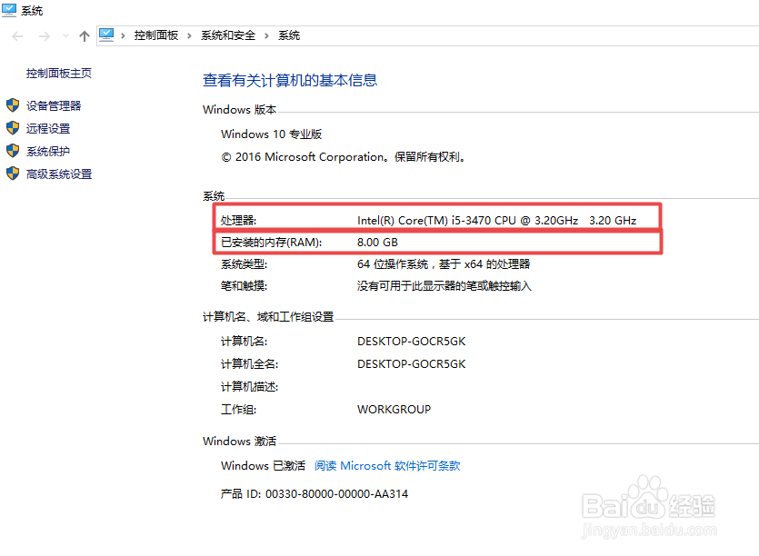Click the computer icon in address bar
Screen dimensions: 759x556
106,35
